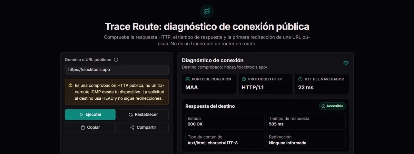
Task: Click the Tipo de contenido label
Action: [205, 137]
